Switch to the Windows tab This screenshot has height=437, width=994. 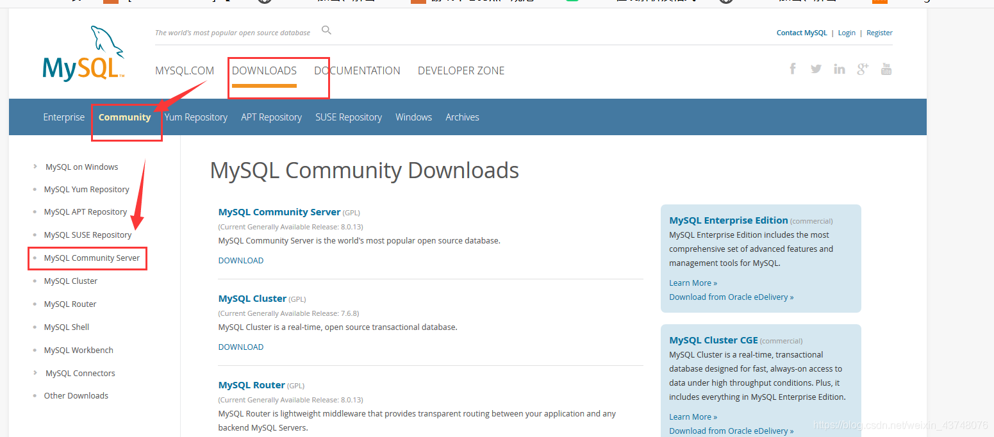(413, 117)
